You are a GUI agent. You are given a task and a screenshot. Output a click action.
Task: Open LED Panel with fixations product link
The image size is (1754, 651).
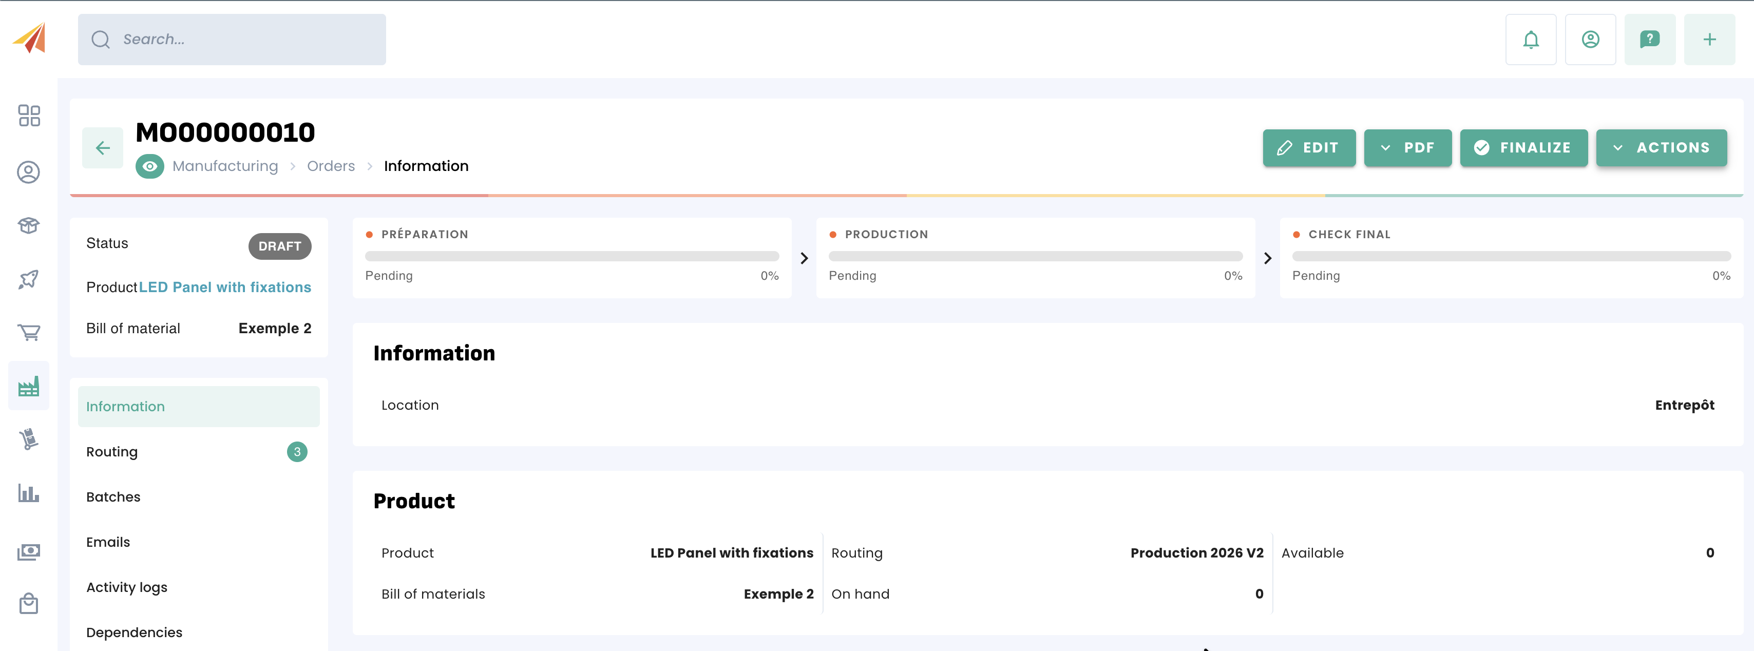225,288
